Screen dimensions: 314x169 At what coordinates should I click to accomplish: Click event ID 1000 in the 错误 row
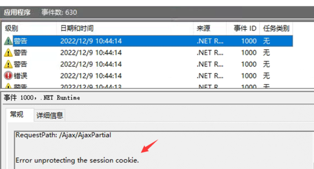click(249, 76)
